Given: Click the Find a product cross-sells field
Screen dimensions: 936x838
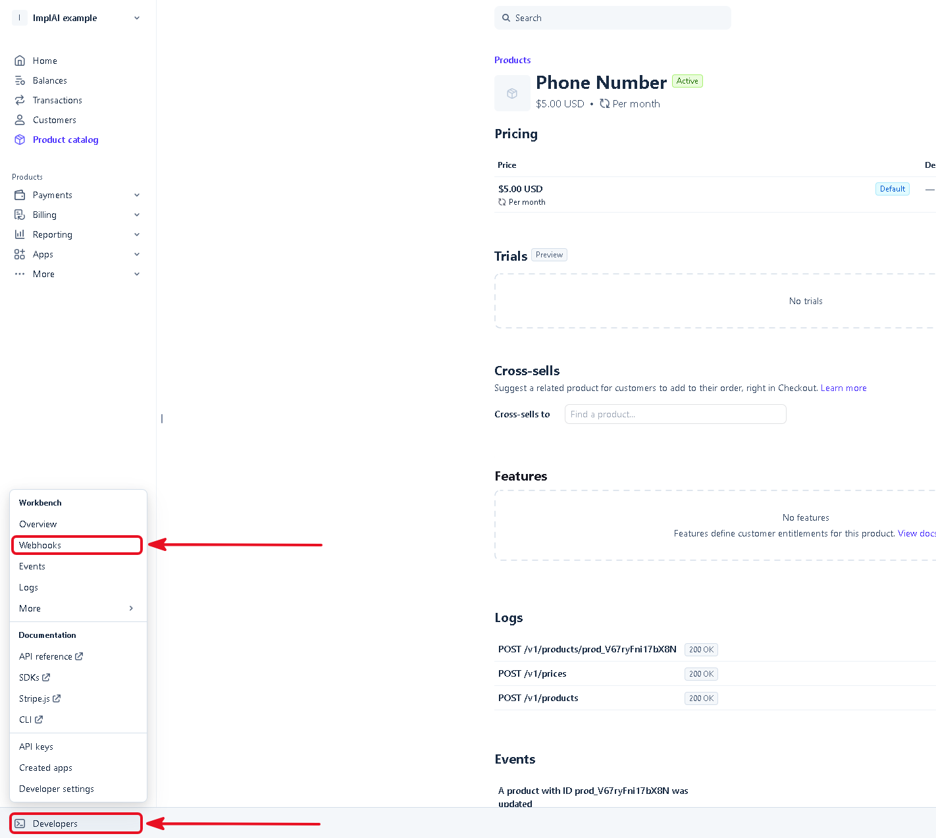Looking at the screenshot, I should 675,414.
